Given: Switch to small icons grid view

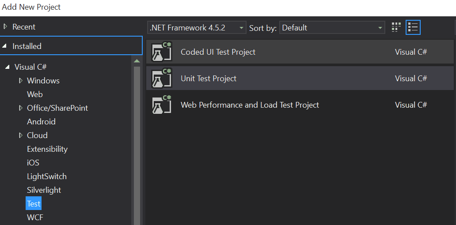Looking at the screenshot, I should point(396,28).
